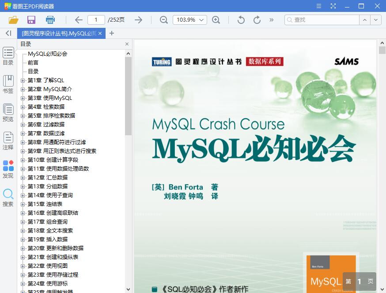Screen dimensions: 386x293
Task: Expand 第9章 用正则表达式进行搜索 node
Action: [x=23, y=151]
